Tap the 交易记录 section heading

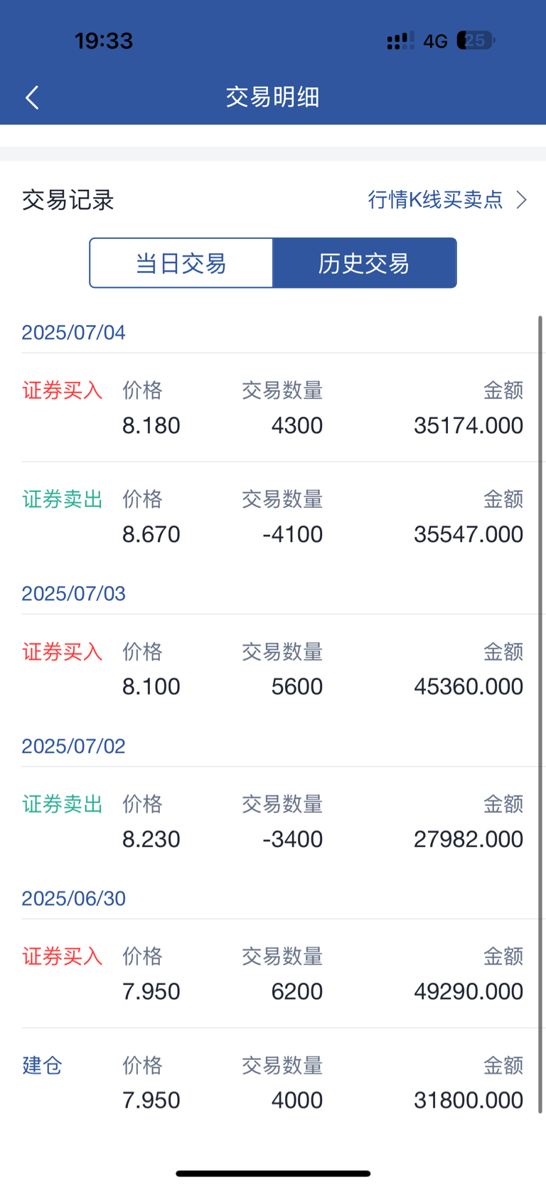coord(68,201)
